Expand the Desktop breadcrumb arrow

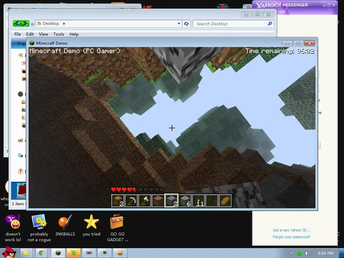(64, 24)
